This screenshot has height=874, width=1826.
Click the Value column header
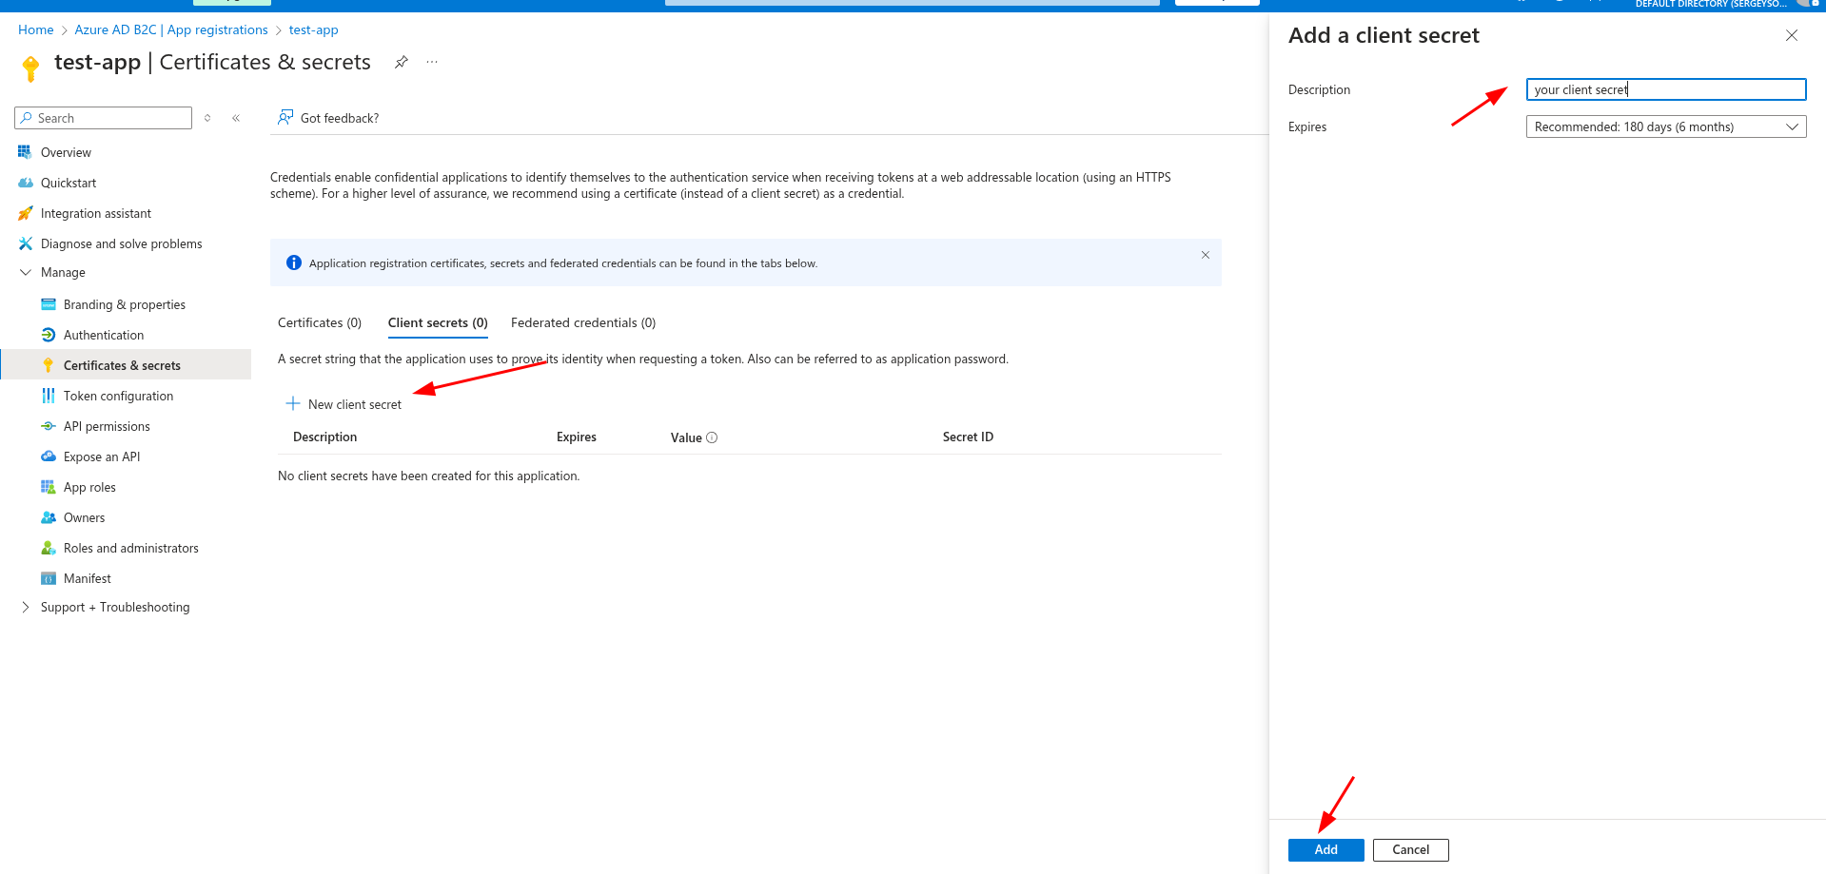[x=686, y=437]
